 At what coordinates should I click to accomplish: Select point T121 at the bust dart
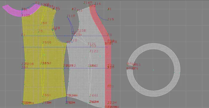pyautogui.click(x=92, y=44)
